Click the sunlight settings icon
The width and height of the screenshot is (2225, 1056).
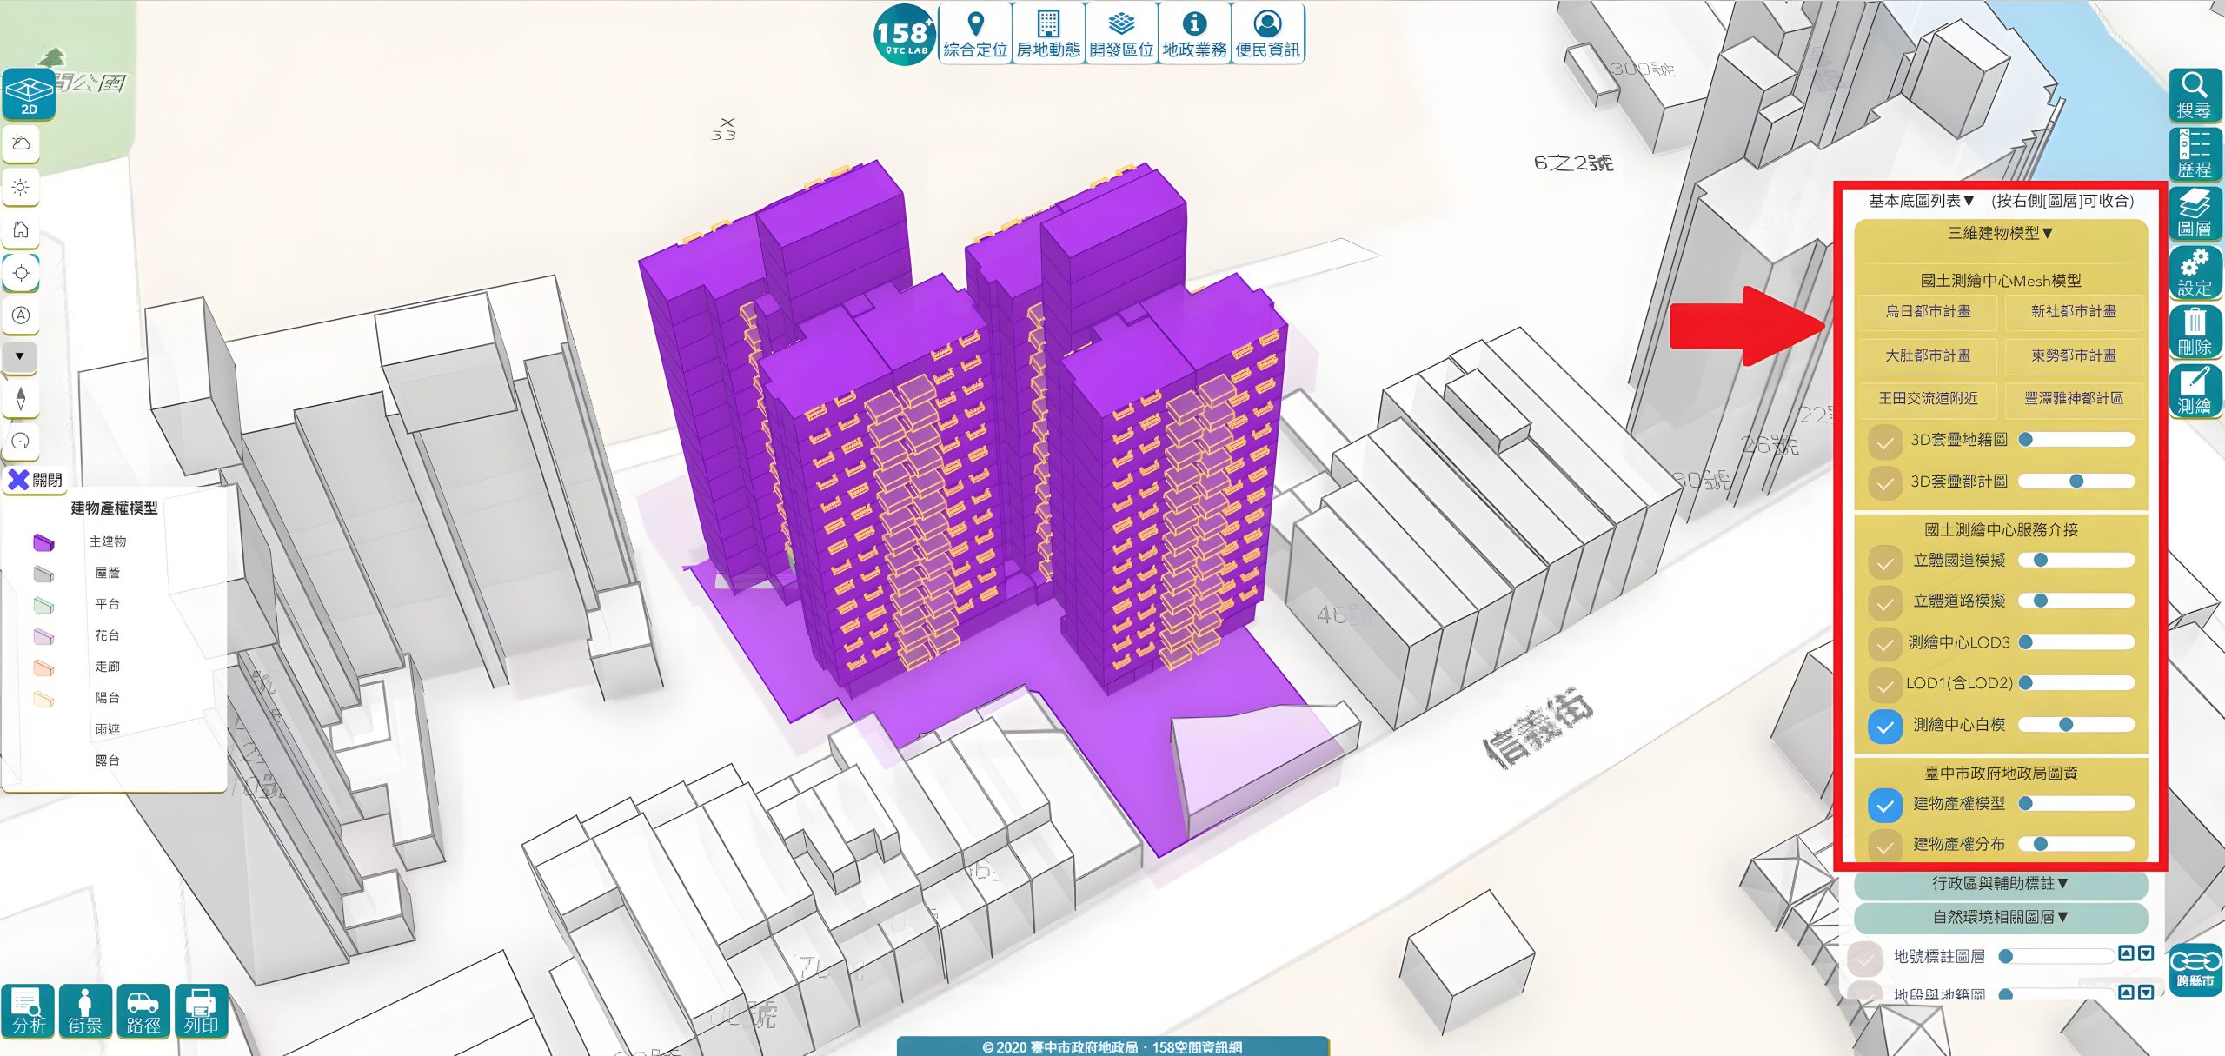point(21,187)
